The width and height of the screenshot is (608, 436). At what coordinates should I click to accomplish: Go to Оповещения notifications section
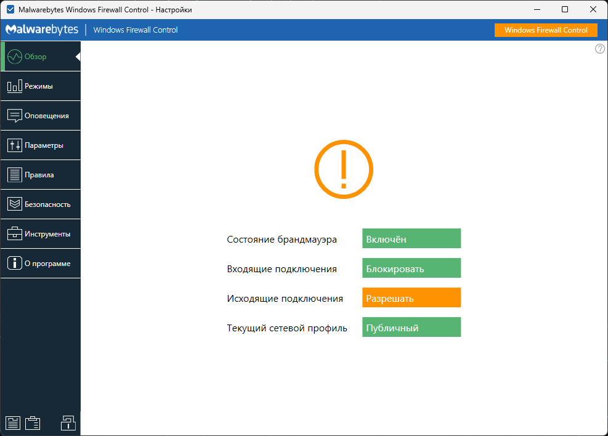40,116
